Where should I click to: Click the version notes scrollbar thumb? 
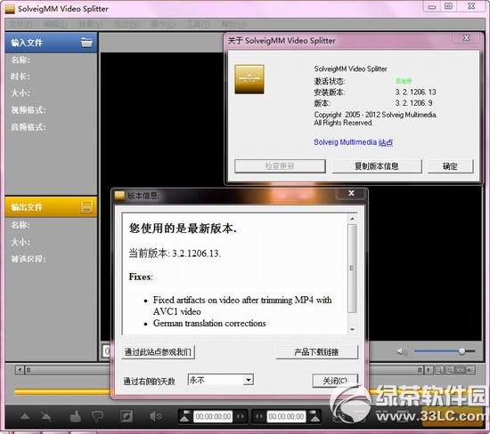pos(353,269)
